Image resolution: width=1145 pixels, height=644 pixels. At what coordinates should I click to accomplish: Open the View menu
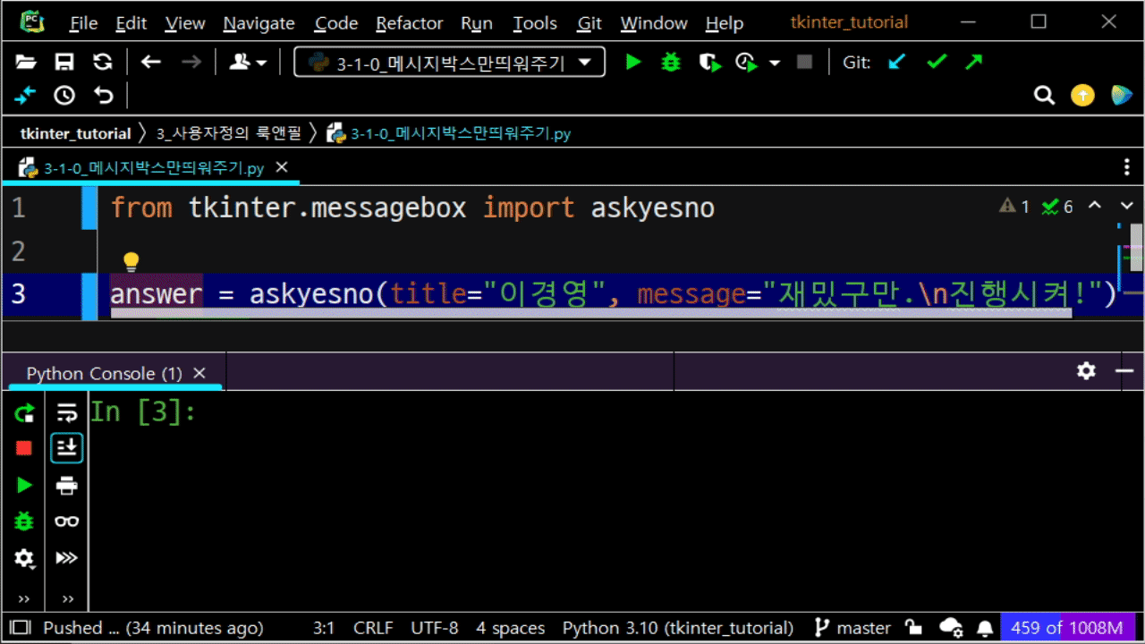pos(185,23)
